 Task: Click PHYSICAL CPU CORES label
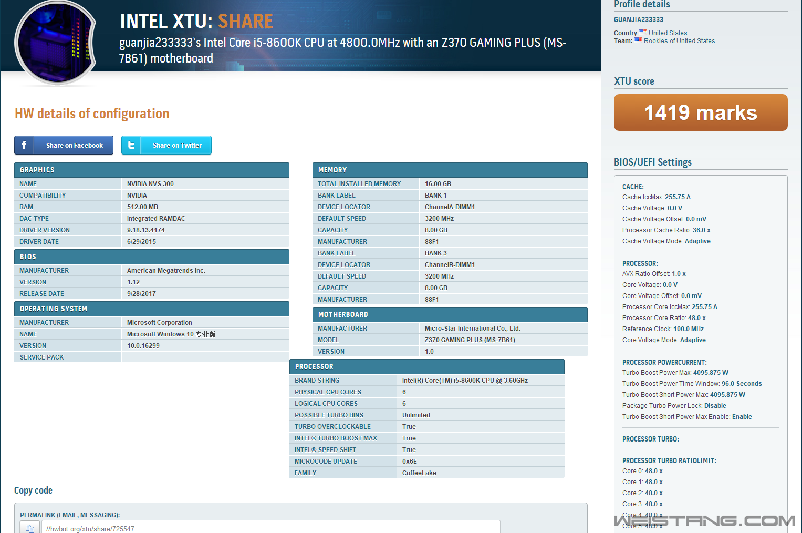pyautogui.click(x=328, y=392)
